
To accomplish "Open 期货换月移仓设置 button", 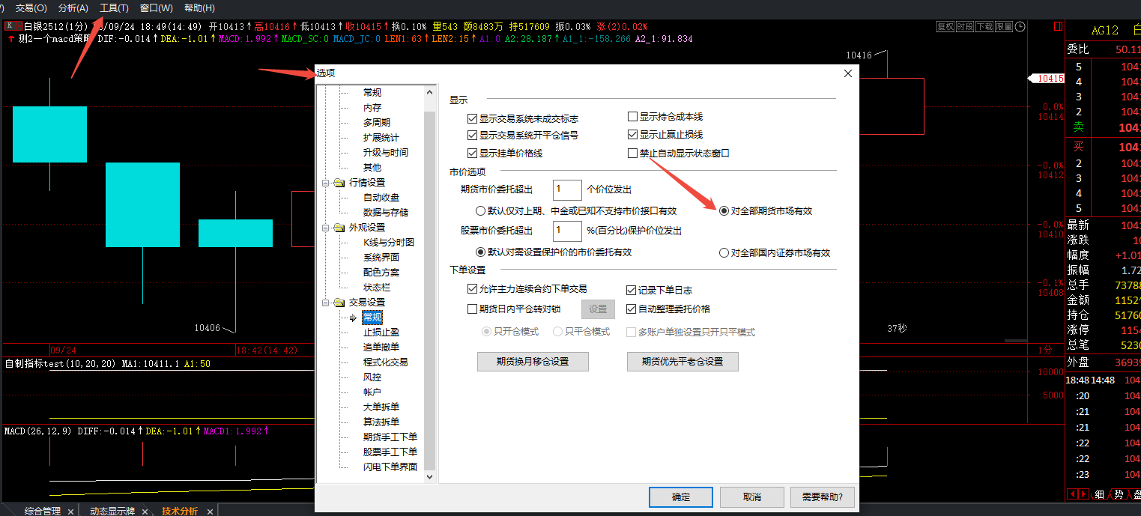I will click(533, 362).
